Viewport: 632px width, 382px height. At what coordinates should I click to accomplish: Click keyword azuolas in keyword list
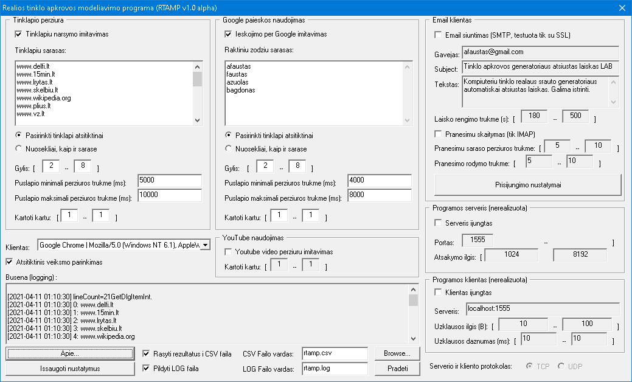point(237,82)
